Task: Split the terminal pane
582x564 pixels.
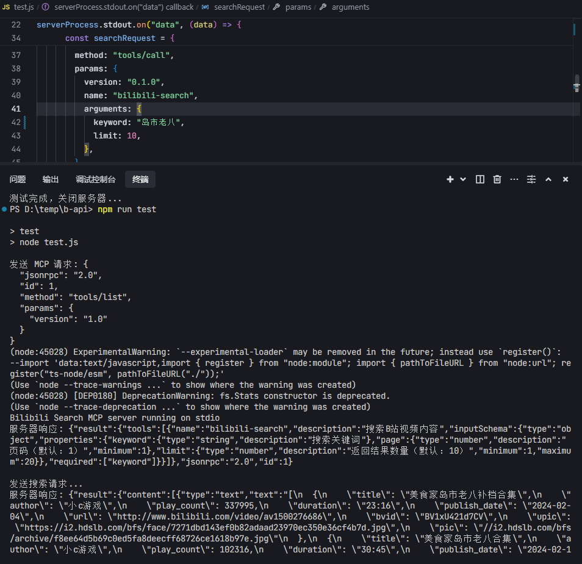Action: pos(480,179)
